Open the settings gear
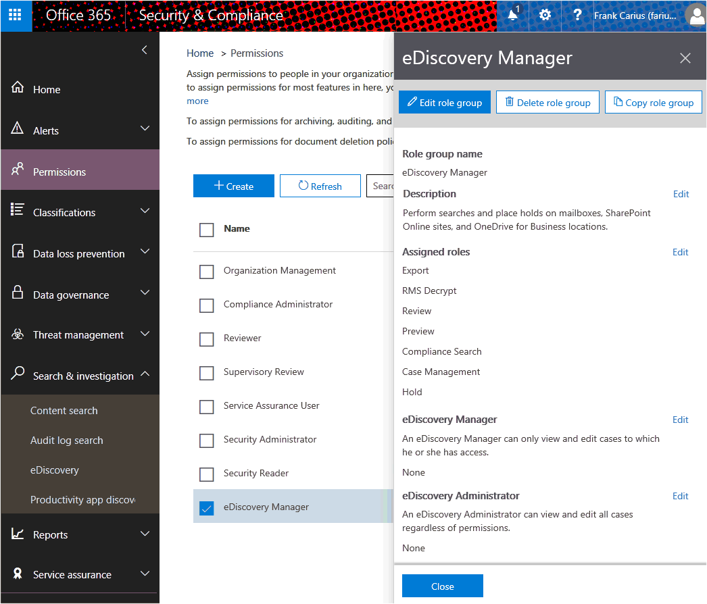The height and width of the screenshot is (604, 707). click(545, 16)
